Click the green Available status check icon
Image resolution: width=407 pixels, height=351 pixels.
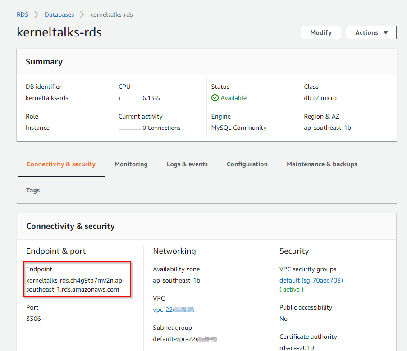click(215, 98)
